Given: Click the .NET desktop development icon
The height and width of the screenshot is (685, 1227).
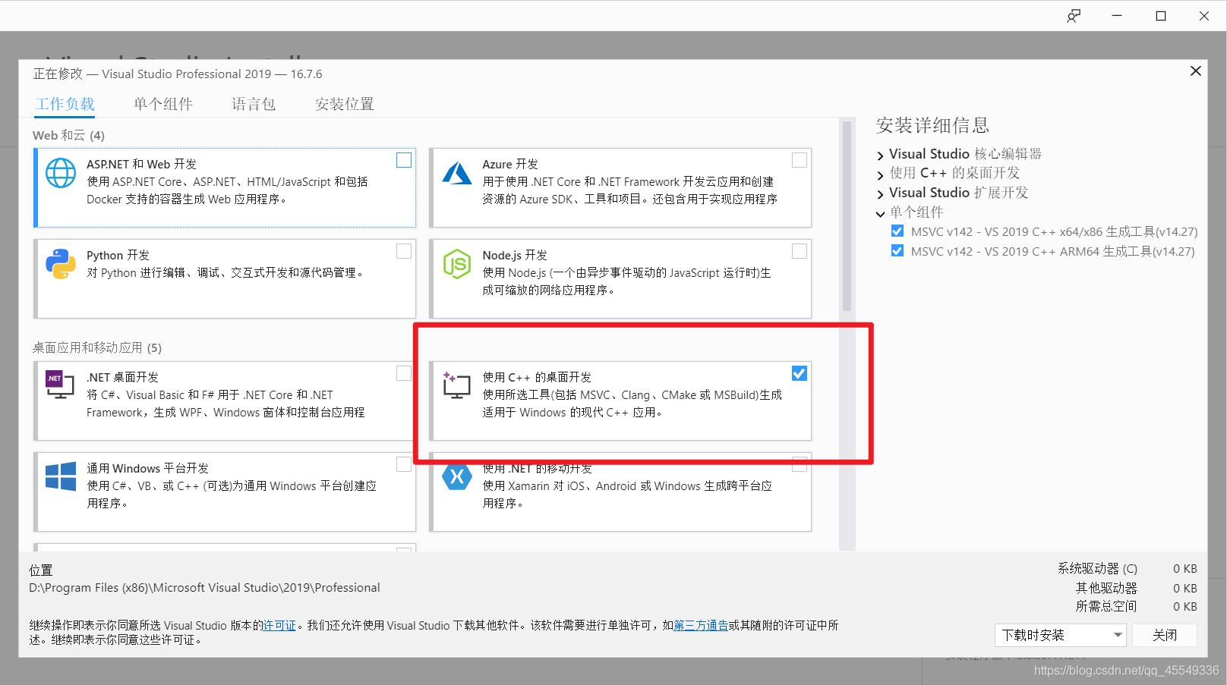Looking at the screenshot, I should coord(61,385).
